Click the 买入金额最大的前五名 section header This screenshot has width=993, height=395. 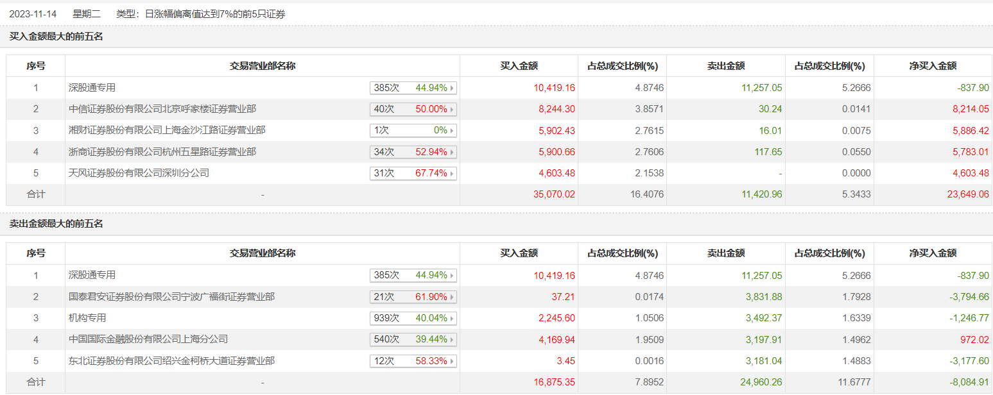tap(56, 37)
